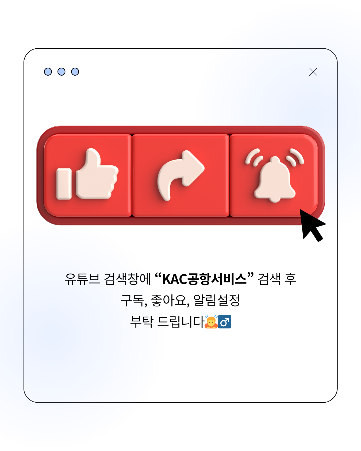This screenshot has height=451, width=361.
Task: Select the bowing person emoji
Action: 211,321
